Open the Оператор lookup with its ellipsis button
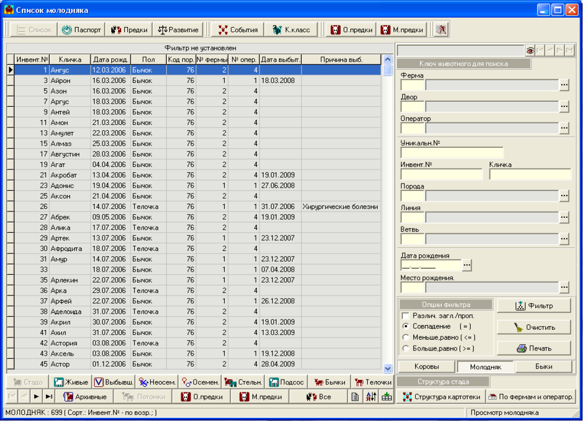This screenshot has height=421, width=583. [564, 129]
